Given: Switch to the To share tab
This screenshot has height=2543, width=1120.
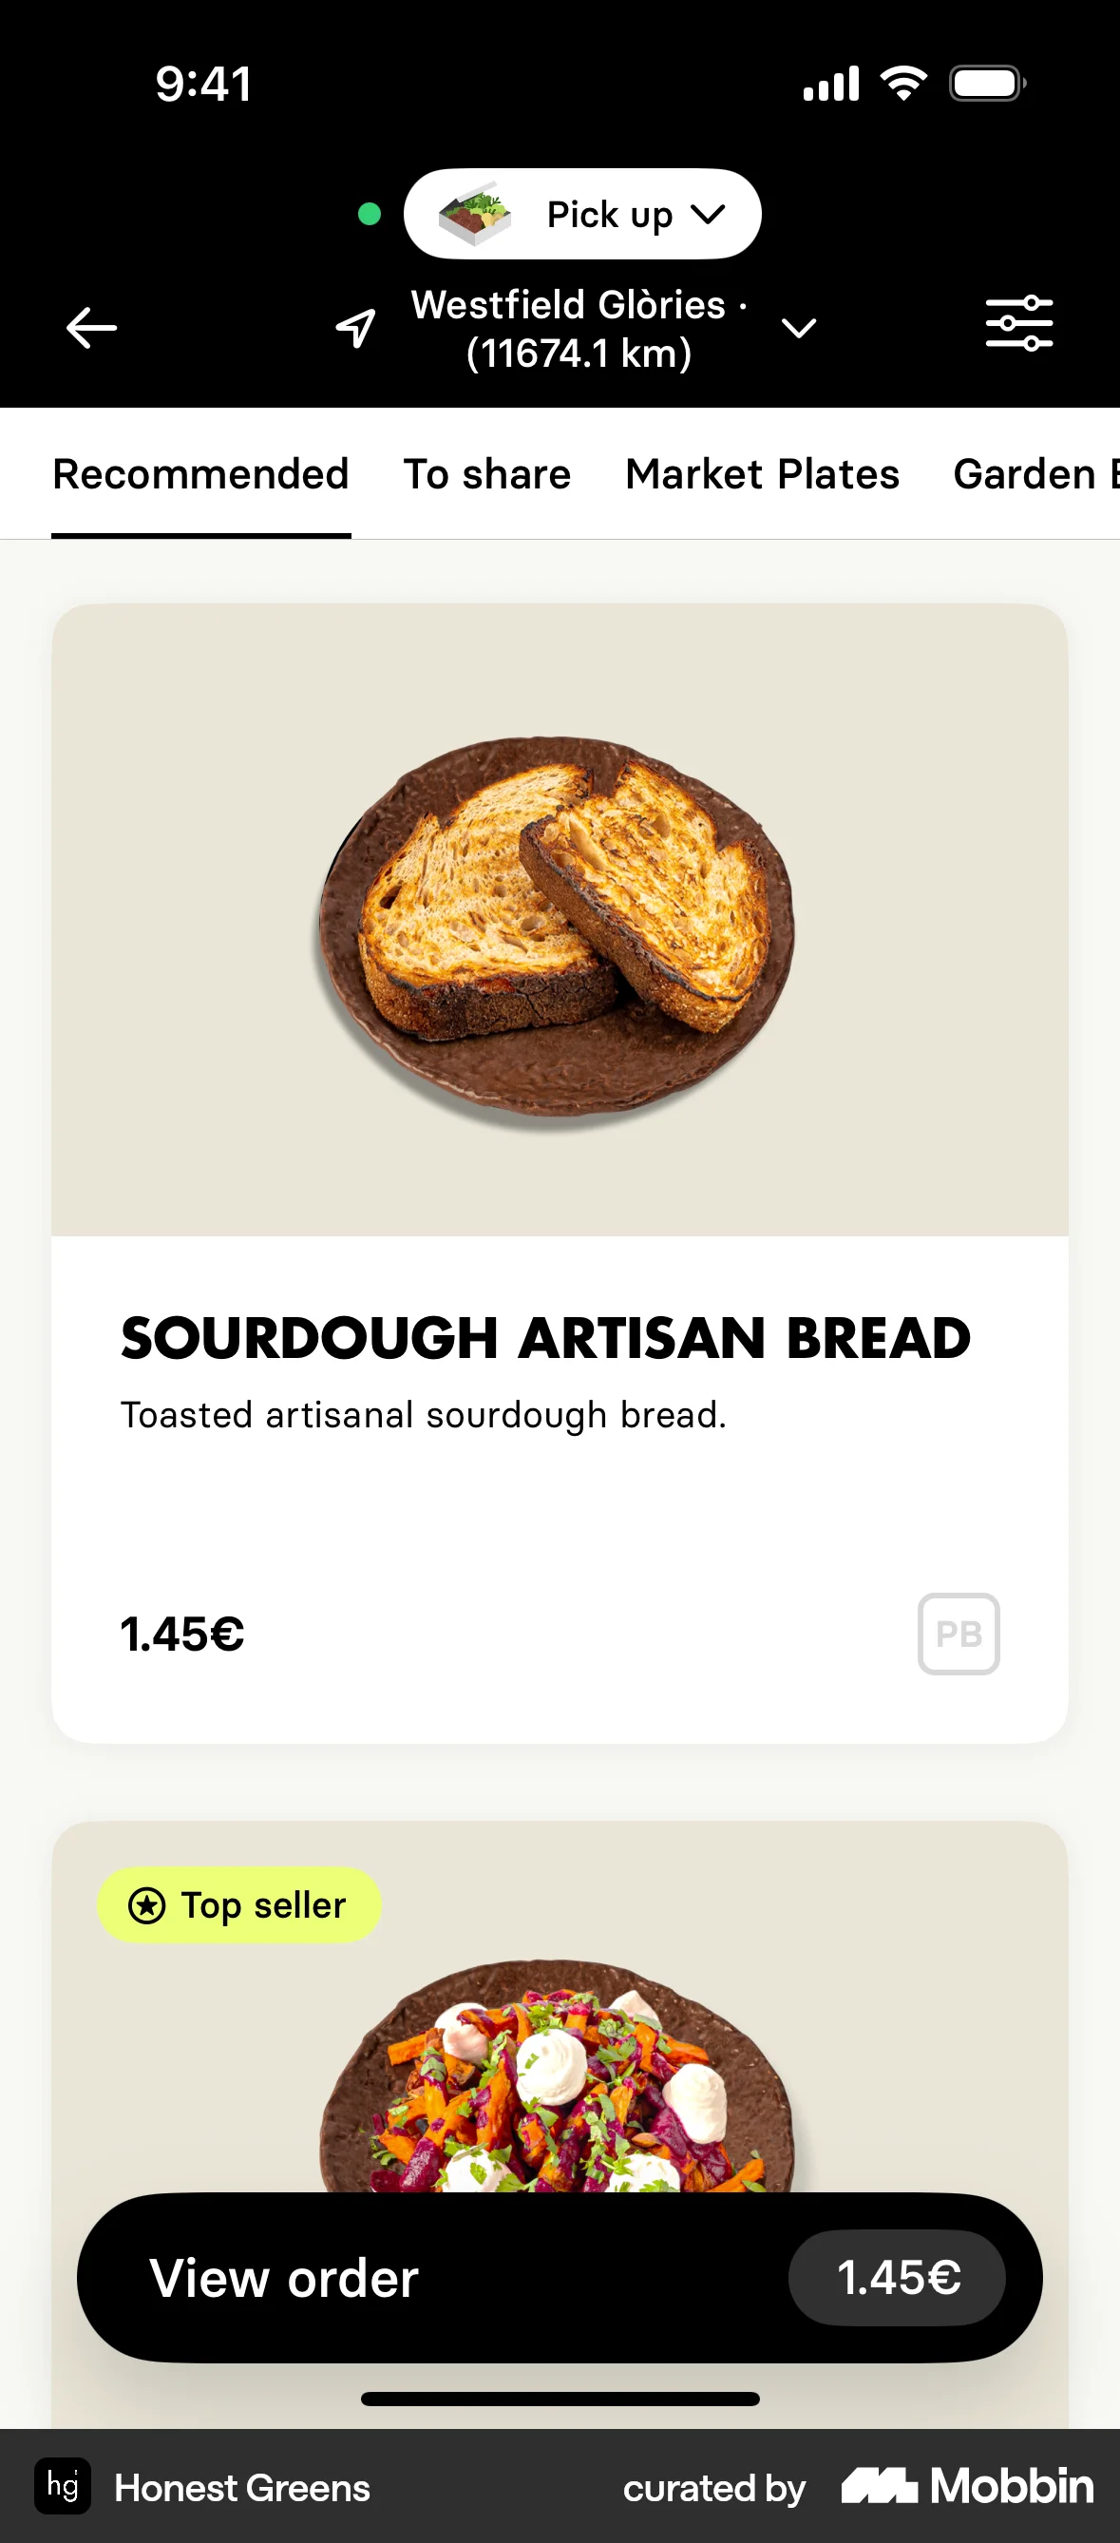Looking at the screenshot, I should (486, 475).
